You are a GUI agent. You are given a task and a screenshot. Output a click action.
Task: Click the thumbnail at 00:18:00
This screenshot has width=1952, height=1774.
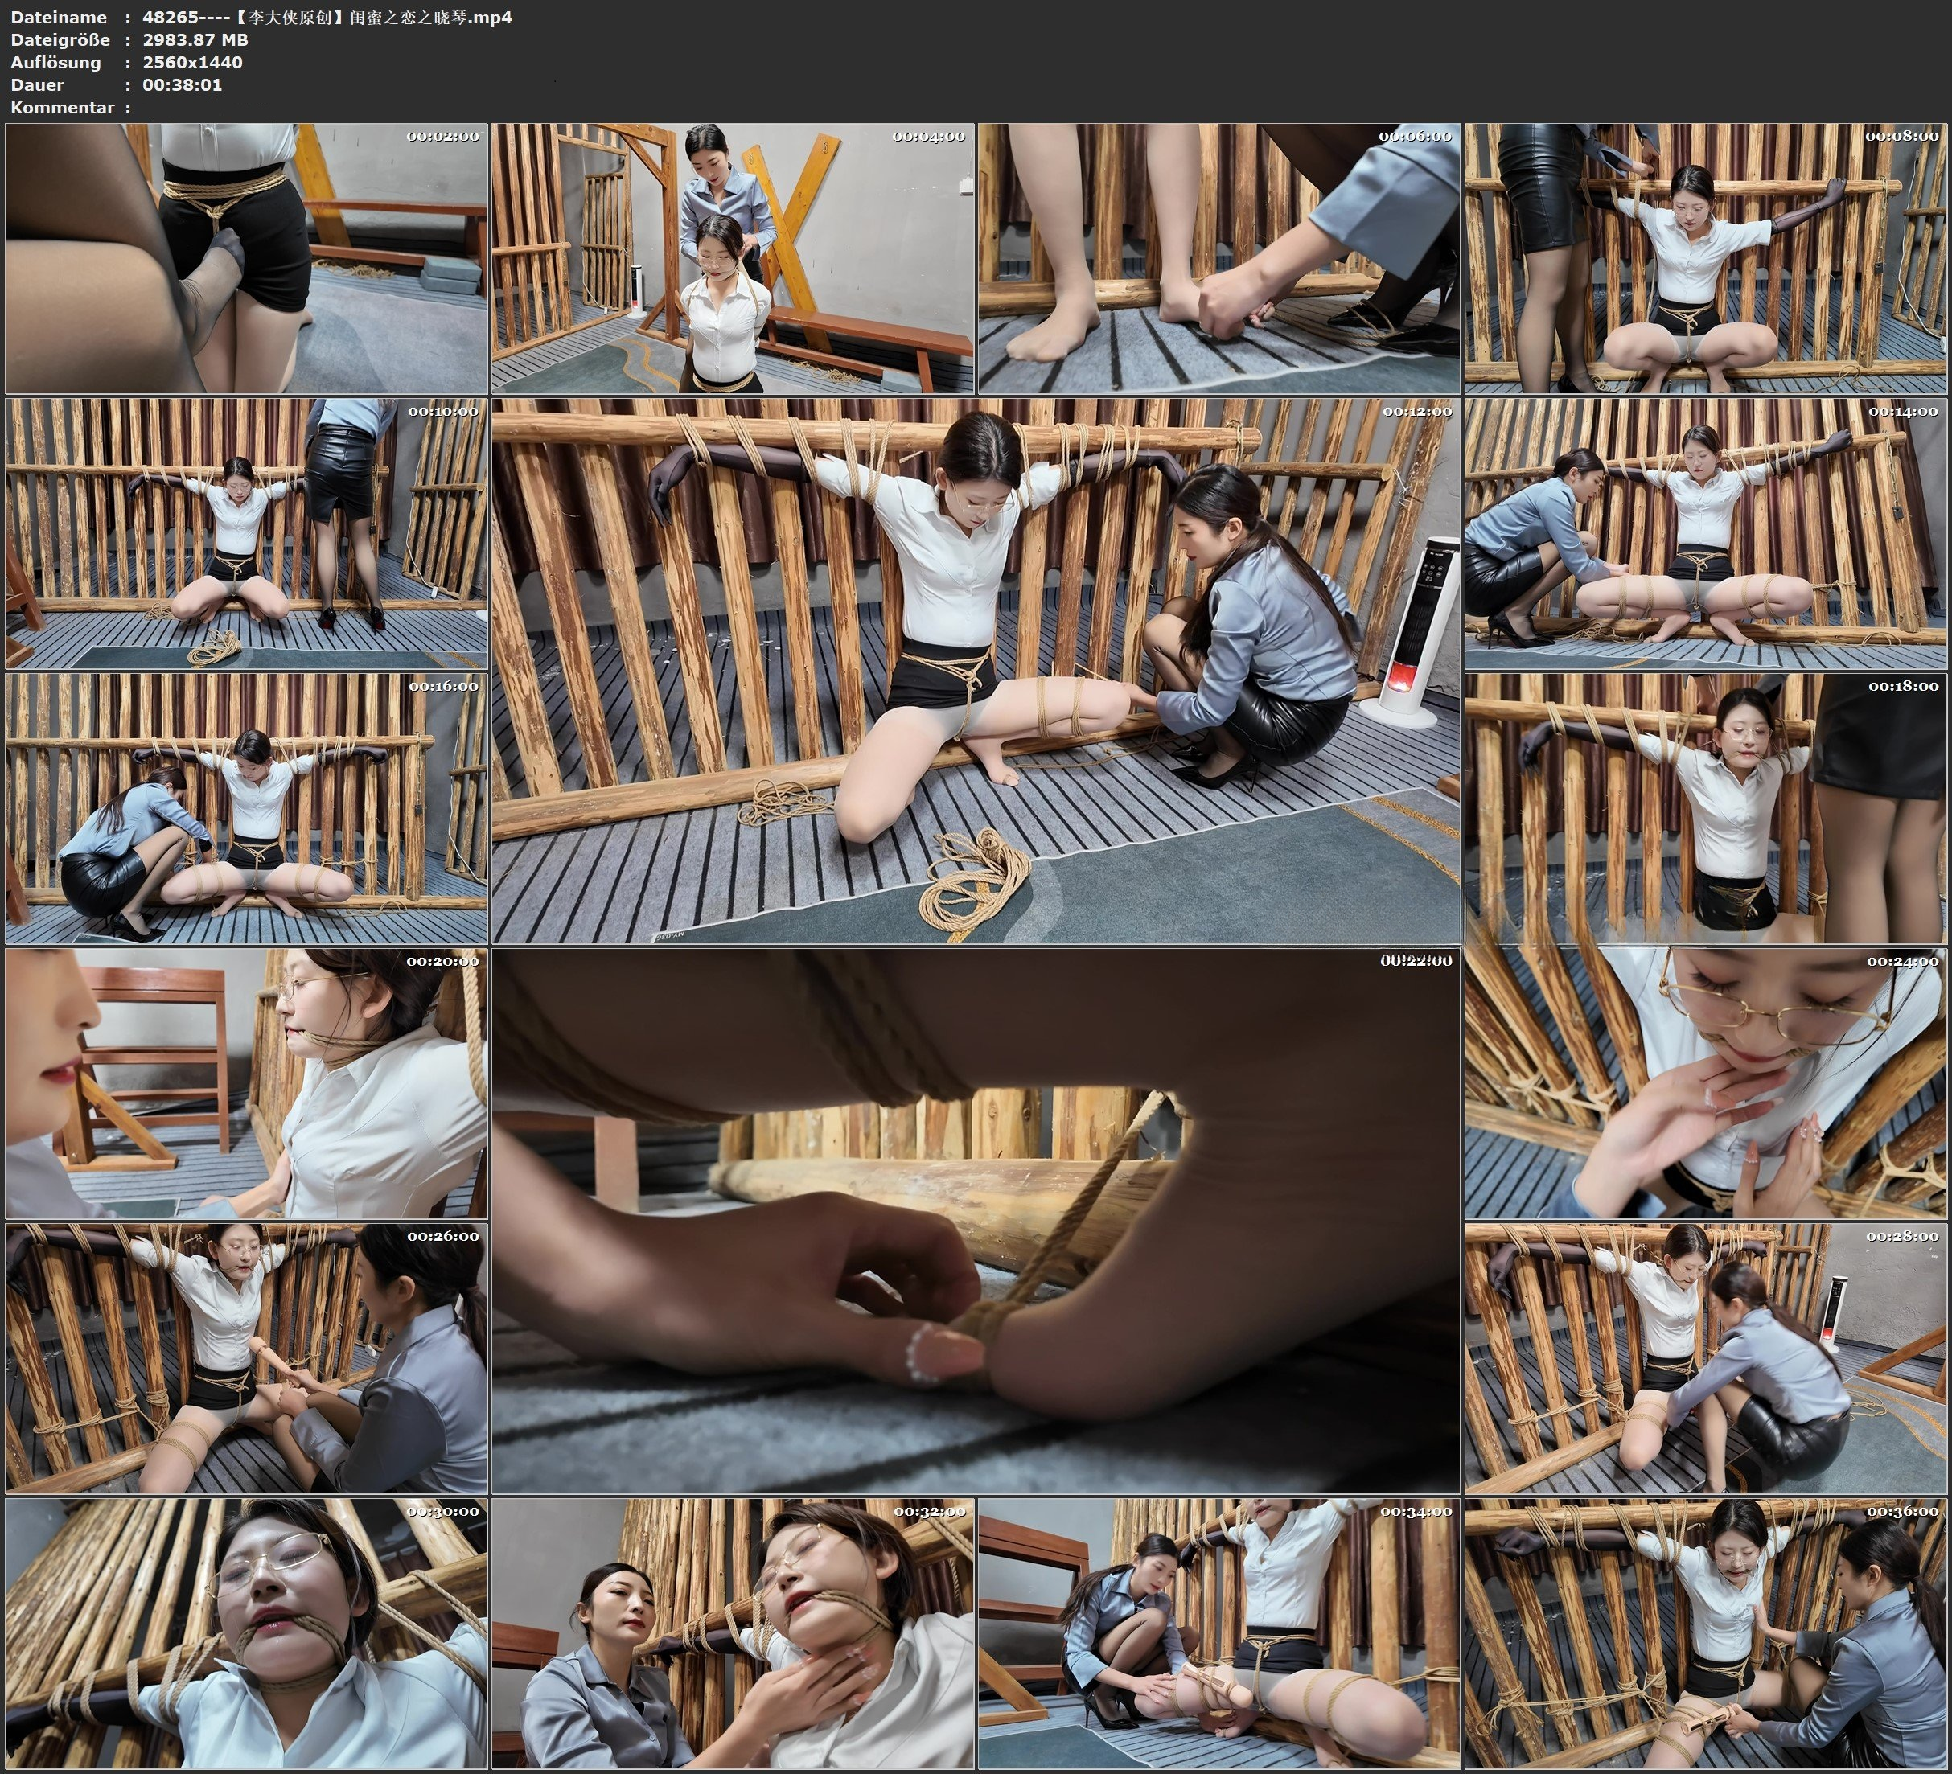(x=1705, y=807)
